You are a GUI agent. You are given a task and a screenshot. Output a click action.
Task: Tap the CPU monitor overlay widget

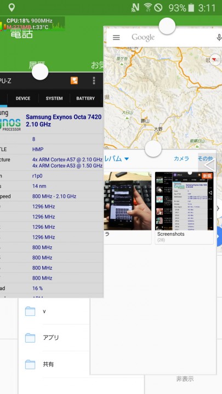32,24
